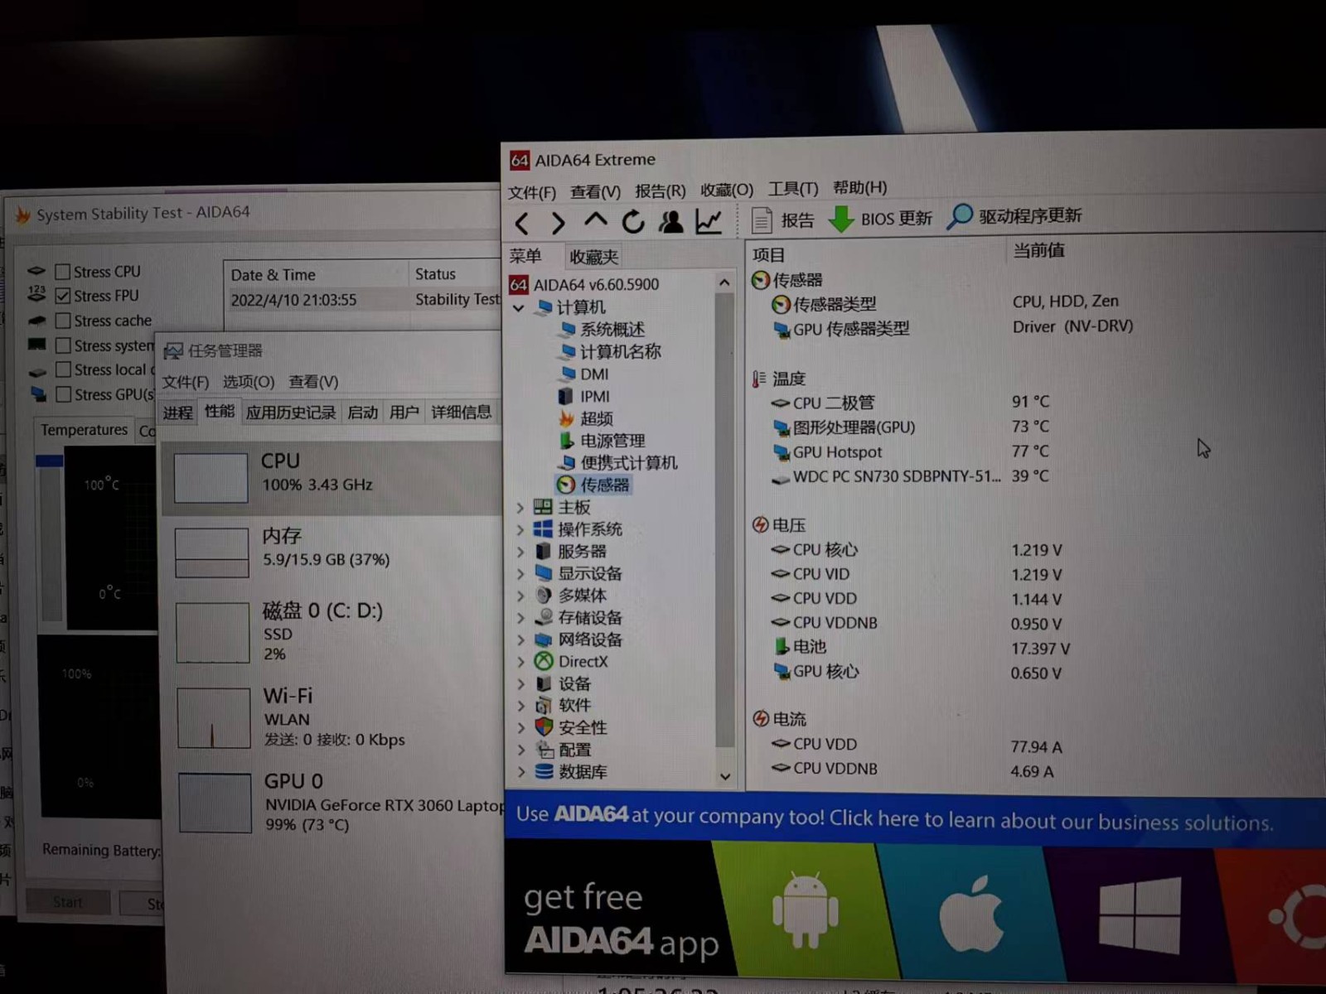Open AIDA64 查看(V) menu
Viewport: 1326px width, 994px height.
click(595, 192)
